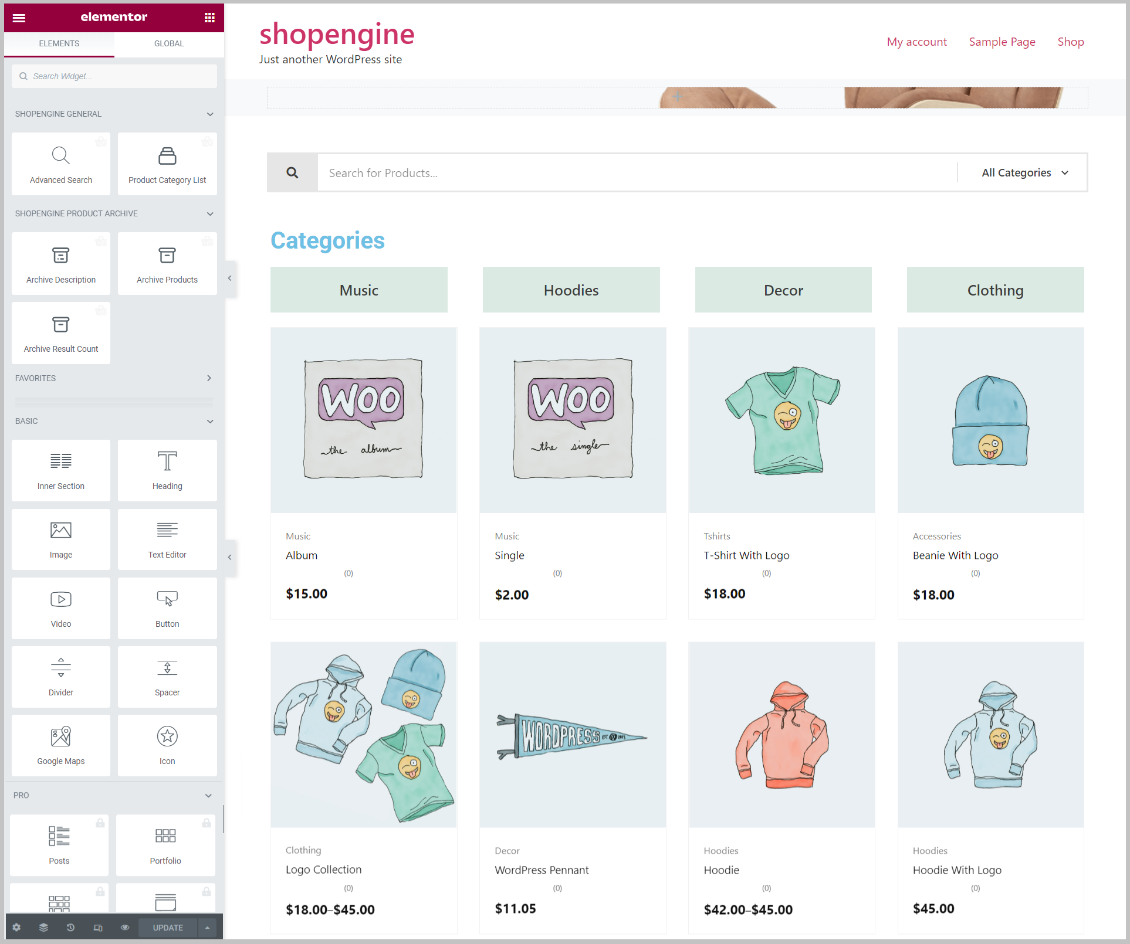This screenshot has height=944, width=1130.
Task: Click the Archive Products widget icon
Action: pyautogui.click(x=167, y=258)
